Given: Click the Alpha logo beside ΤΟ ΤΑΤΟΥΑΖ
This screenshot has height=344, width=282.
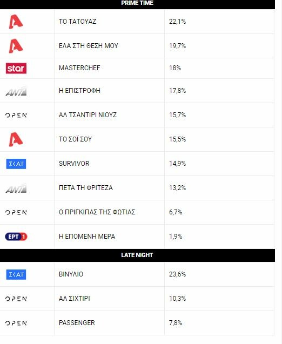Looking at the screenshot, I should tap(16, 22).
